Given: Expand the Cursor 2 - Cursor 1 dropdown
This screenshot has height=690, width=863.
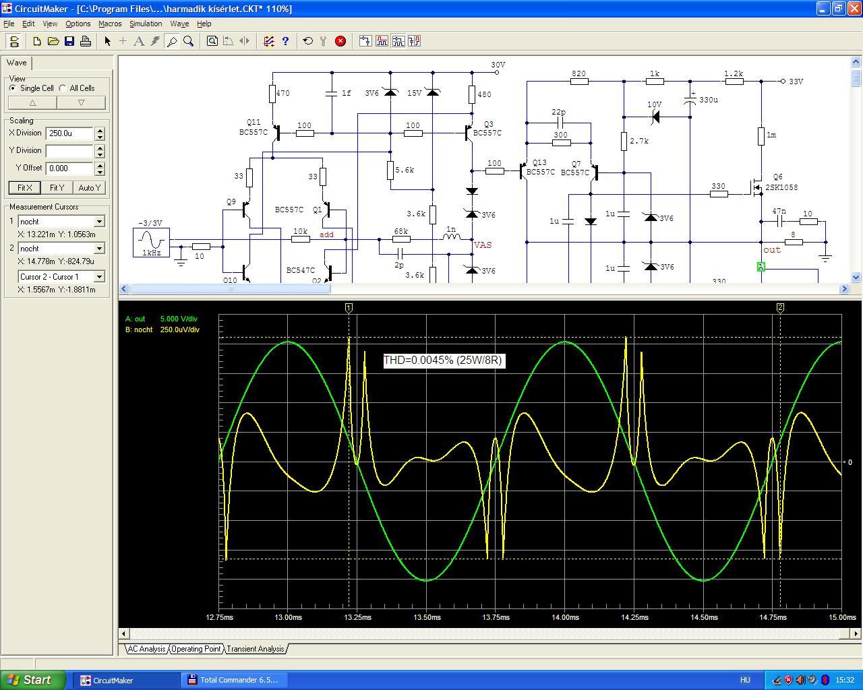Looking at the screenshot, I should [x=99, y=277].
